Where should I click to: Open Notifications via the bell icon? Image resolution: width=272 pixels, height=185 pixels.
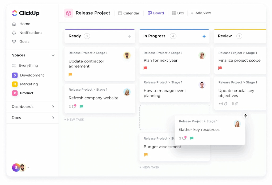14,33
